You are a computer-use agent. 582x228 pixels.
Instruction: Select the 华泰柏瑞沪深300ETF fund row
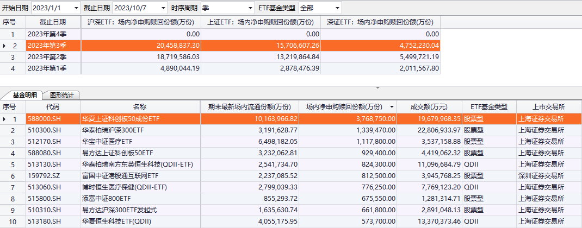coord(140,130)
